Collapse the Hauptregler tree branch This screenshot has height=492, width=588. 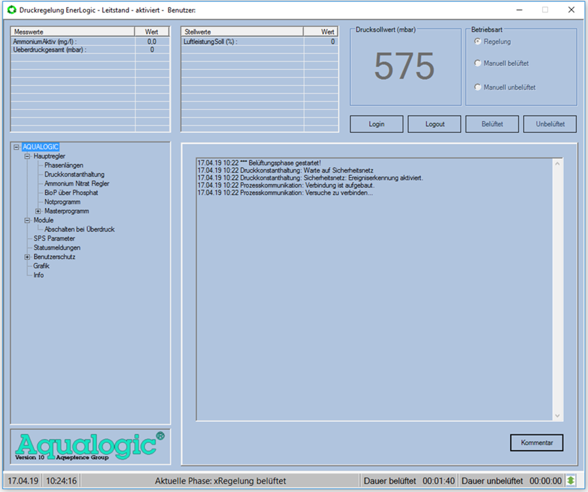[x=28, y=156]
